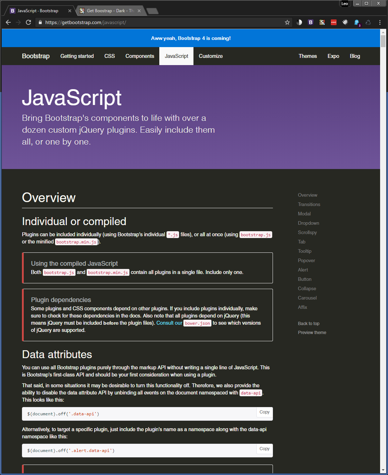Jump to Overview in the sidebar
The width and height of the screenshot is (388, 475).
[307, 195]
